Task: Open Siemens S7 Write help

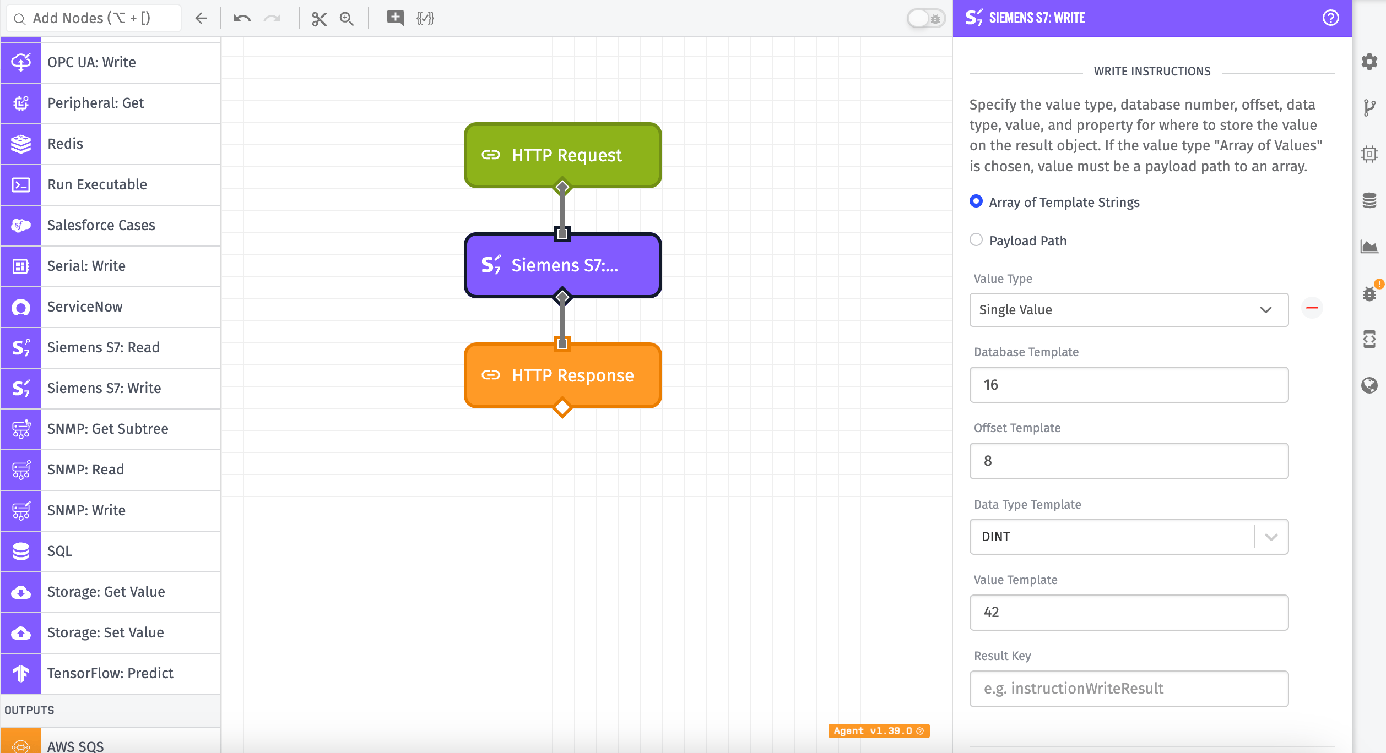Action: 1330,18
